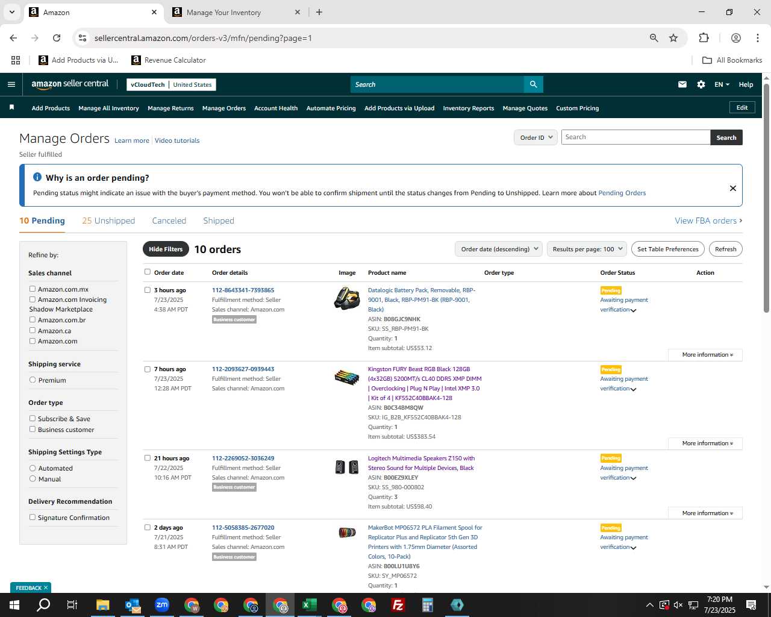
Task: Switch to the Shipped orders tab
Action: pyautogui.click(x=219, y=221)
